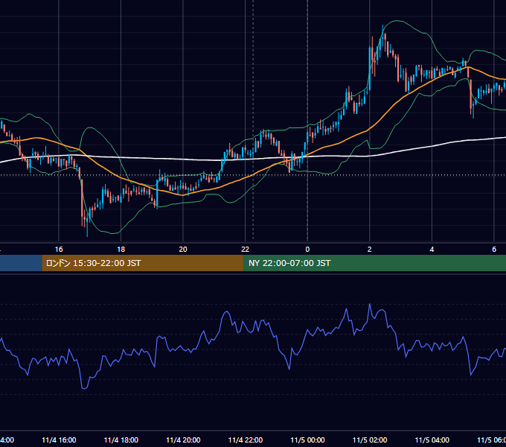Click hour label 22 on upper axis
This screenshot has height=447, width=506.
click(x=246, y=250)
